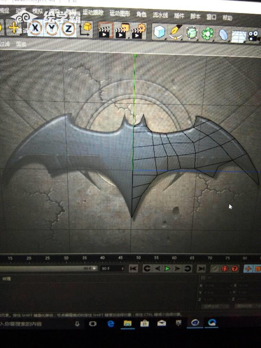This screenshot has height=348, width=261.
Task: Toggle keyframe selection question-mark button
Action: click(235, 269)
